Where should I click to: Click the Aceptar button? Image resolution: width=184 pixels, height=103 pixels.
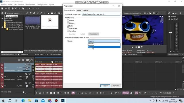pyautogui.click(x=105, y=86)
